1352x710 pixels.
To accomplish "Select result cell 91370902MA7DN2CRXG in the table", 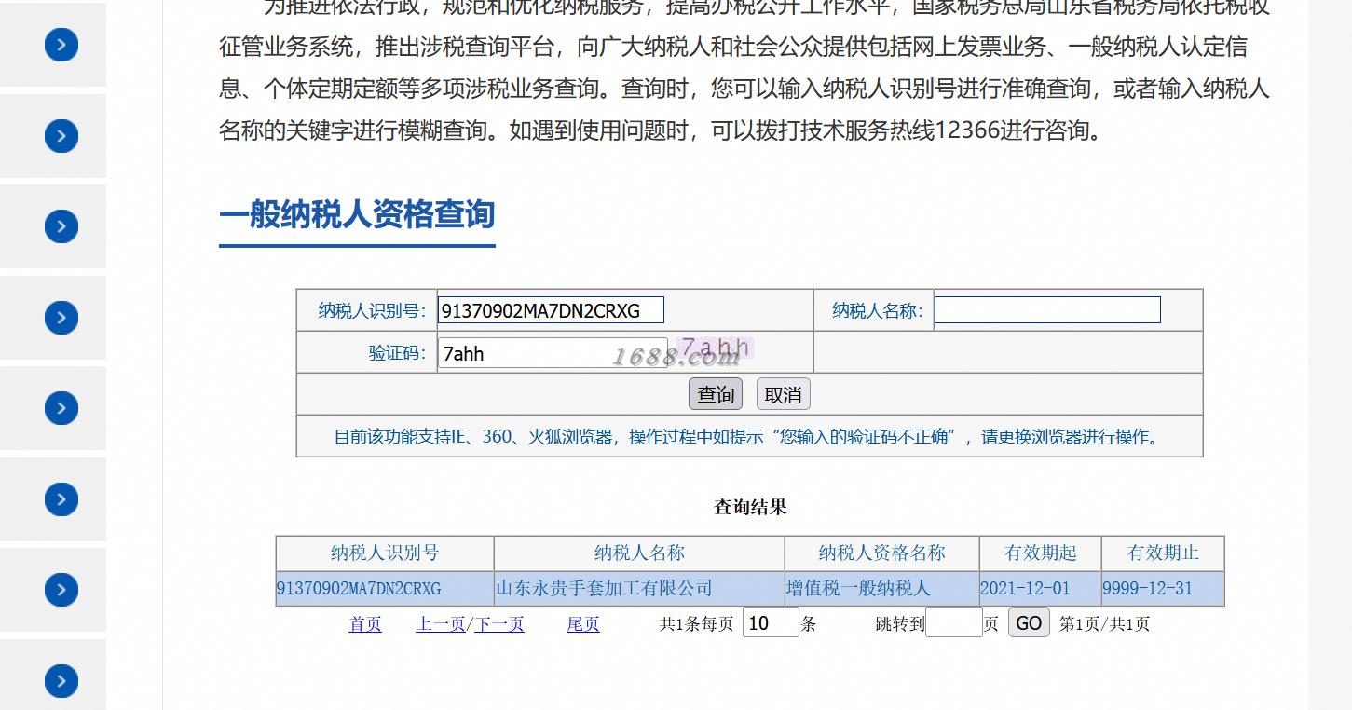I will click(385, 589).
